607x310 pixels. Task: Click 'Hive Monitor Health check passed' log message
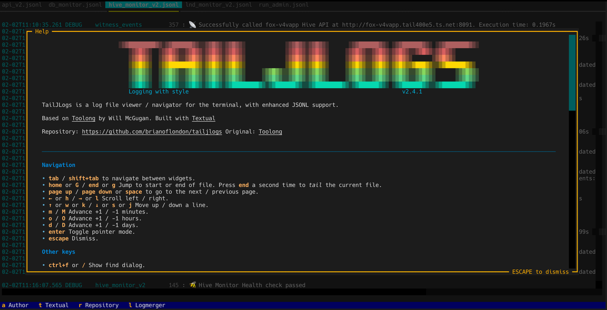(x=252, y=285)
